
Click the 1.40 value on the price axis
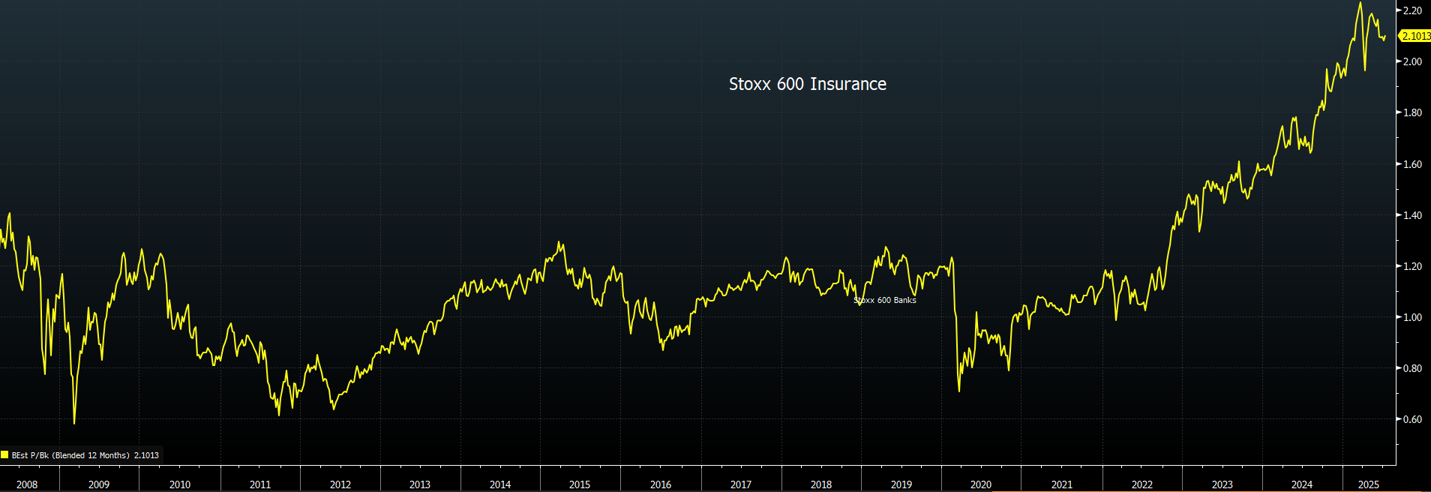coord(1412,215)
